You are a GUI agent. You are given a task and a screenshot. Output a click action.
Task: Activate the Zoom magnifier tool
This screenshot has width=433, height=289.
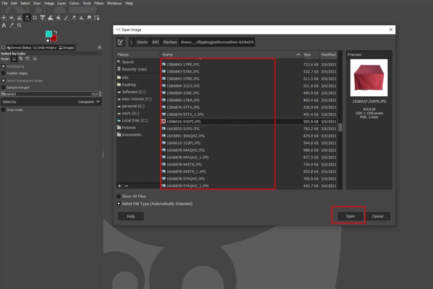[x=19, y=26]
